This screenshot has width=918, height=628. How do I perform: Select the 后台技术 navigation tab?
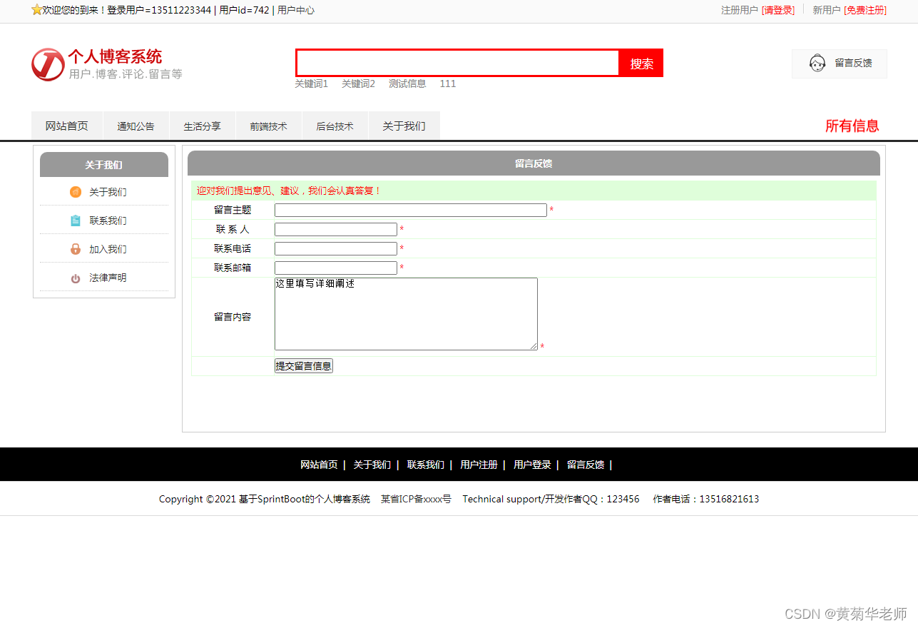[x=335, y=126]
